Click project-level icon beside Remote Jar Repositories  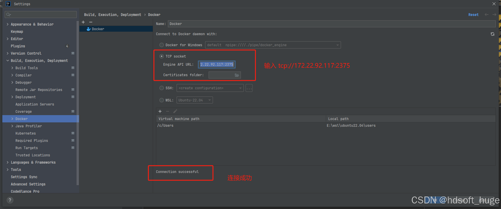click(x=73, y=90)
